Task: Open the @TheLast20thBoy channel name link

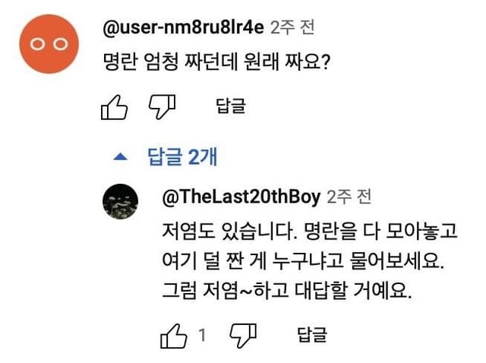Action: point(241,197)
